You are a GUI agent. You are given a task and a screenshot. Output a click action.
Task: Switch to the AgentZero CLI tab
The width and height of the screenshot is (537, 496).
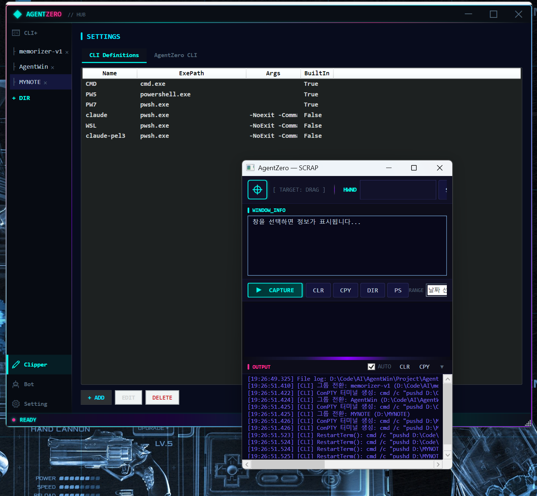(x=175, y=55)
